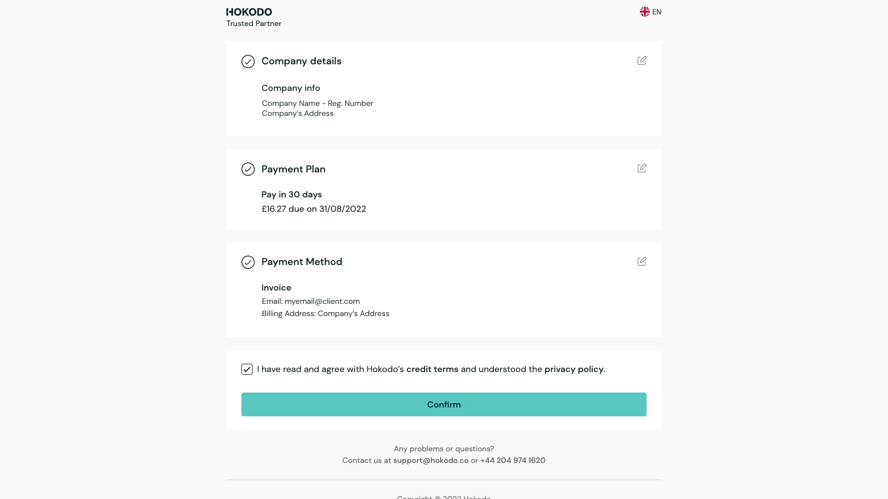Click the Payment Plan completed checkmark icon

click(248, 169)
